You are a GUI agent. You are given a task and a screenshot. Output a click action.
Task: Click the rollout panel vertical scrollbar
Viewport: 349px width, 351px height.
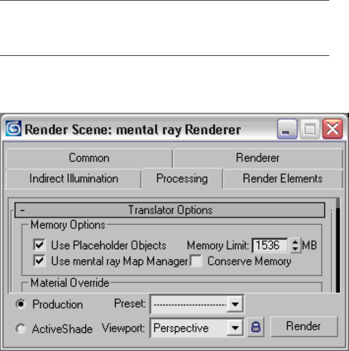[x=338, y=245]
